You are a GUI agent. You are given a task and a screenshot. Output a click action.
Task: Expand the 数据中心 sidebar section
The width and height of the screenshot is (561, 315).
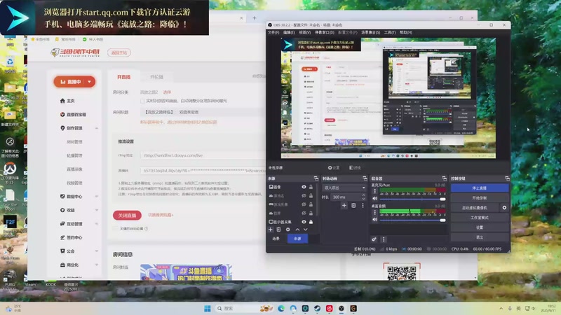pyautogui.click(x=97, y=197)
